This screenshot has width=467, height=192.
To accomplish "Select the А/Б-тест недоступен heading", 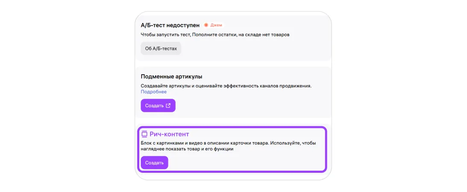I will pyautogui.click(x=170, y=25).
